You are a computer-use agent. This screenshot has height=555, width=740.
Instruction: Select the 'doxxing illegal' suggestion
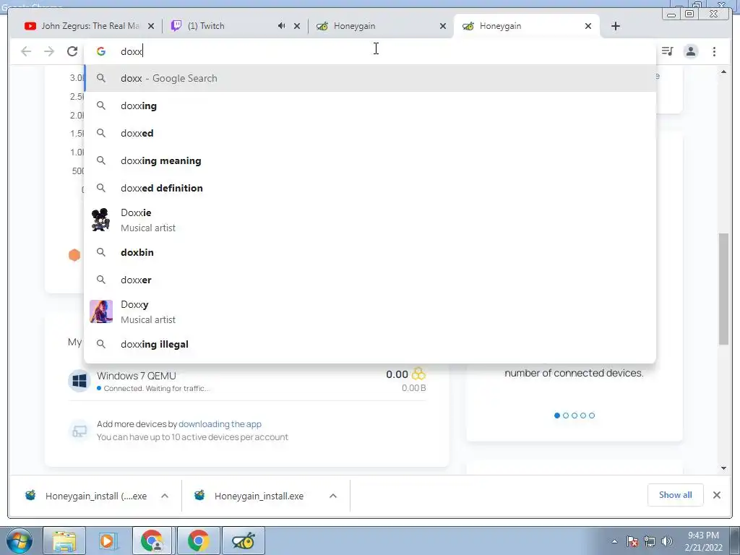pos(371,344)
